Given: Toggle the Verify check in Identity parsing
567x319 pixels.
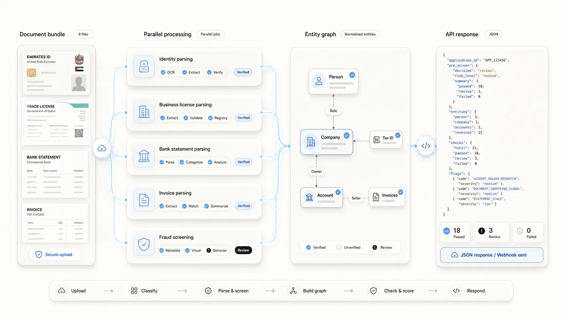Looking at the screenshot, I should (x=209, y=72).
